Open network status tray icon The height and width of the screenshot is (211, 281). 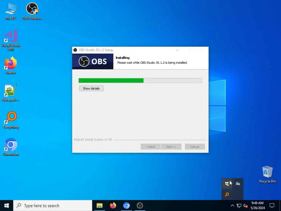[x=239, y=206]
